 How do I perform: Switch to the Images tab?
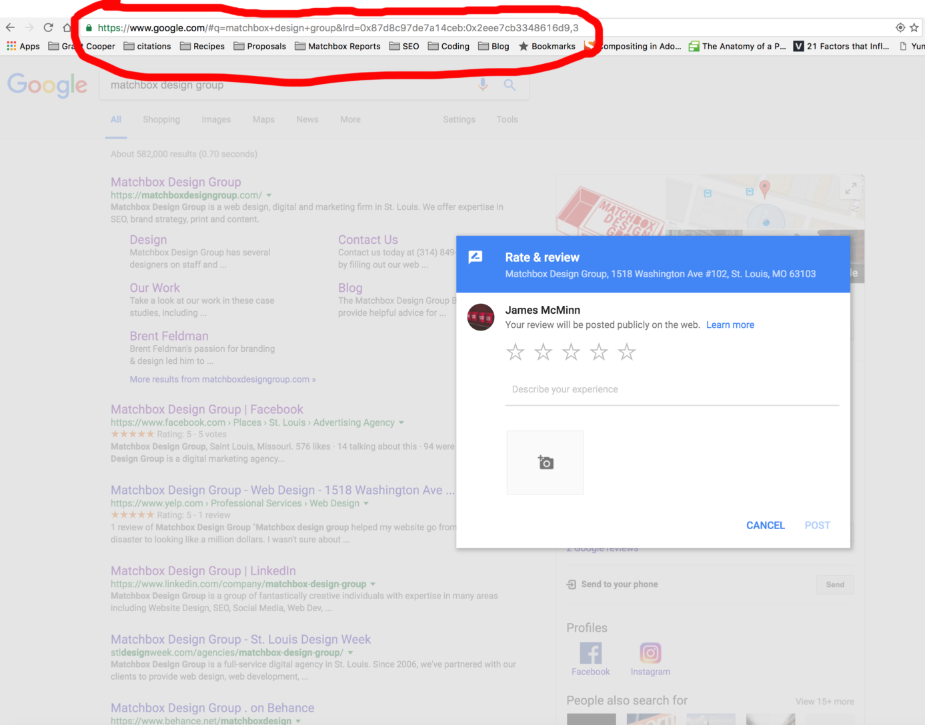(216, 119)
